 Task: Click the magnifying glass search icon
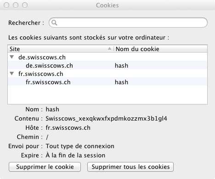click(x=54, y=23)
